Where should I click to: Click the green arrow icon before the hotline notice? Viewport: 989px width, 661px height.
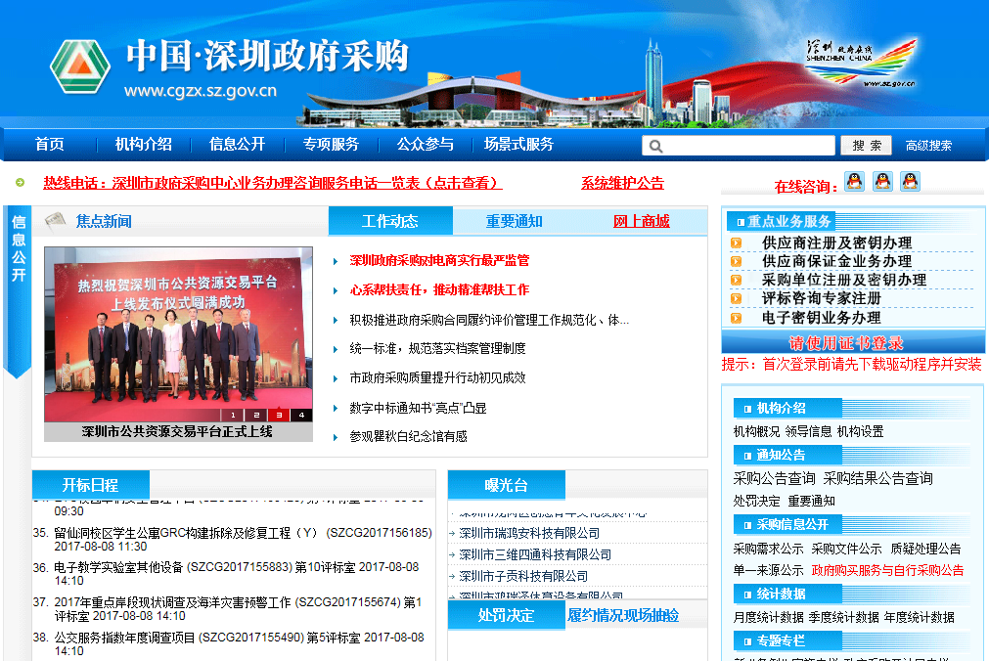point(21,183)
